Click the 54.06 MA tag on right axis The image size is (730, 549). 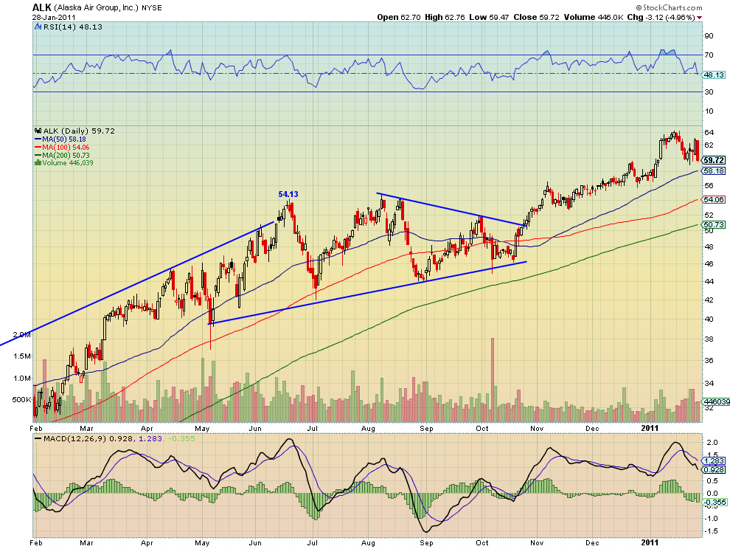pos(714,199)
